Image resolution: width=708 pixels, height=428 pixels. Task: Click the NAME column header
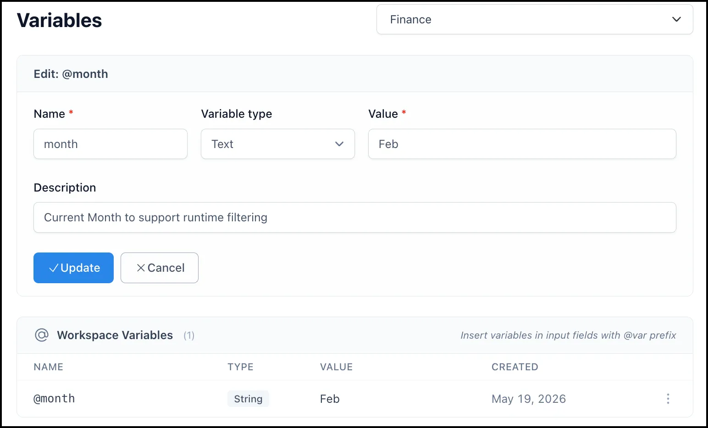pos(49,367)
